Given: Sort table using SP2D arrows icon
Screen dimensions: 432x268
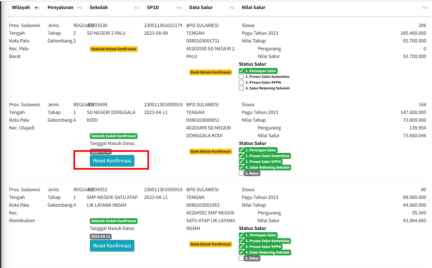Looking at the screenshot, I should [179, 8].
